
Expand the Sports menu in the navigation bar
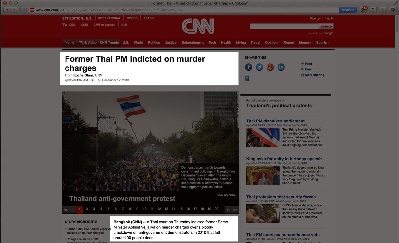coord(322,43)
